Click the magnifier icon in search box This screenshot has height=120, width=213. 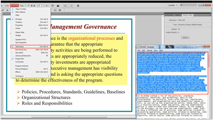pyautogui.click(x=181, y=5)
